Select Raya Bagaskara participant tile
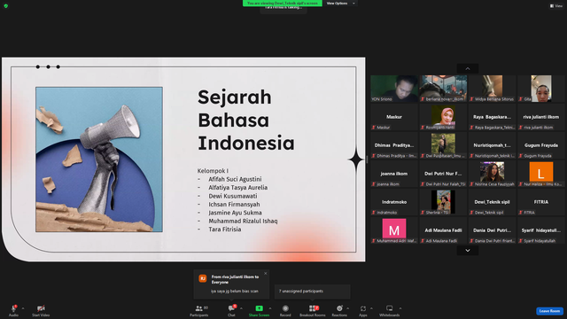 click(x=493, y=117)
